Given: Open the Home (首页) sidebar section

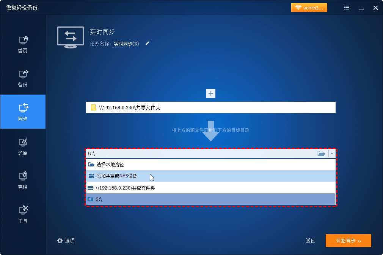Looking at the screenshot, I should pyautogui.click(x=23, y=45).
